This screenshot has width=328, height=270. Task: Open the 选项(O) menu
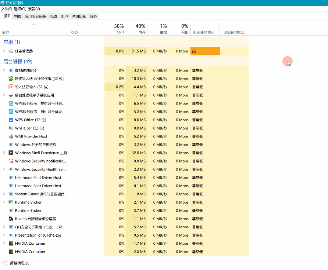[x=20, y=9]
